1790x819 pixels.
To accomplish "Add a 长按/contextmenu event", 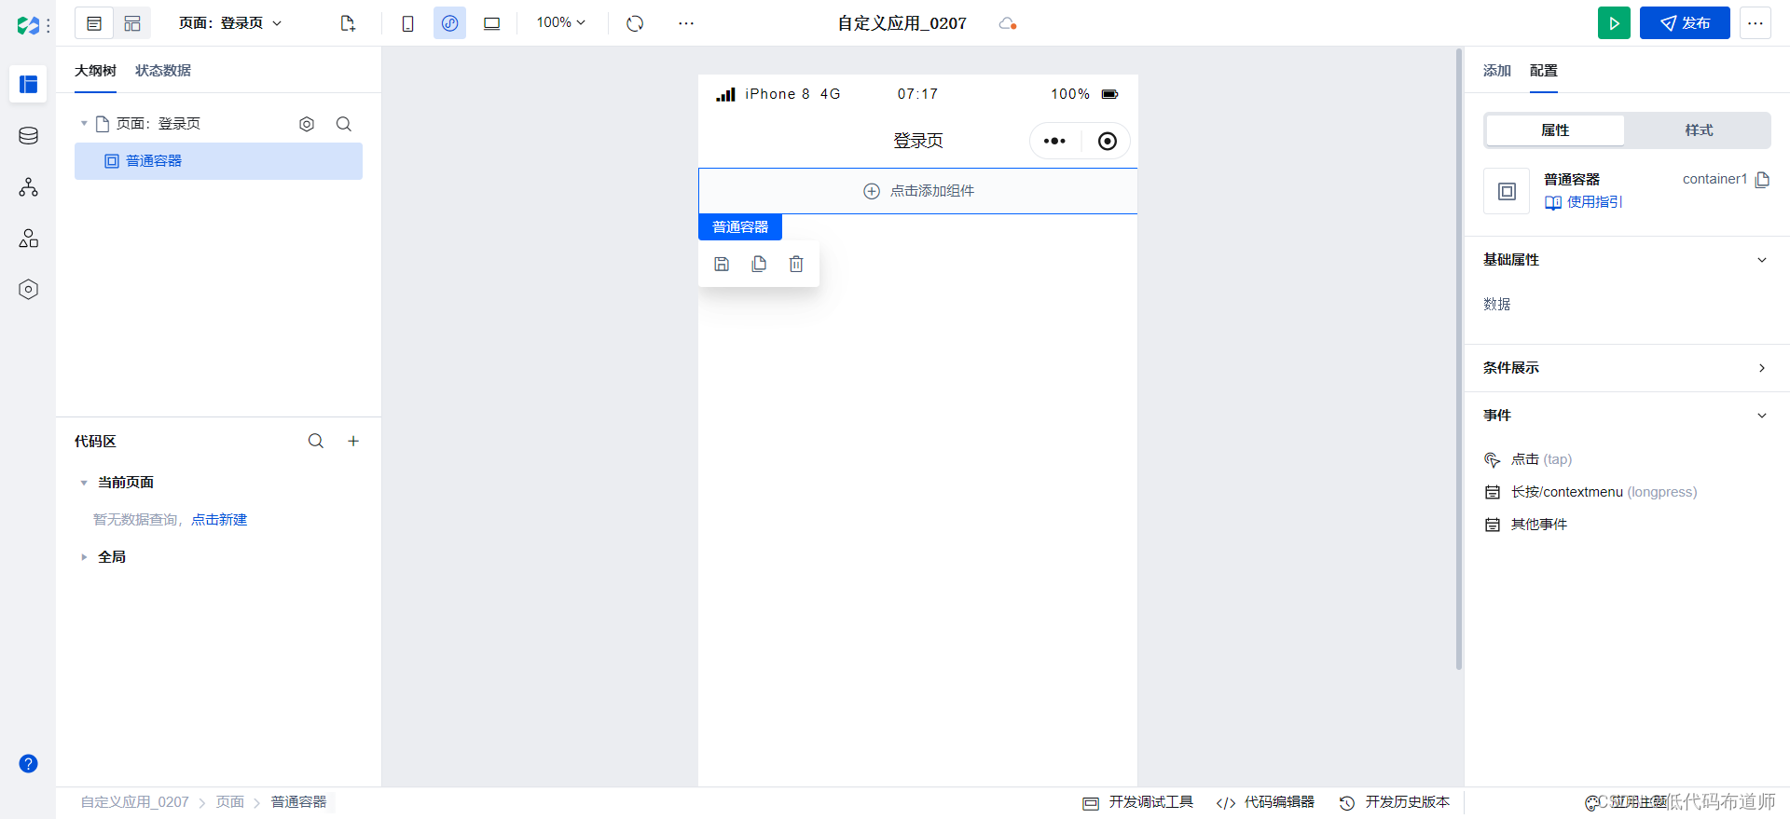I will click(x=1590, y=492).
